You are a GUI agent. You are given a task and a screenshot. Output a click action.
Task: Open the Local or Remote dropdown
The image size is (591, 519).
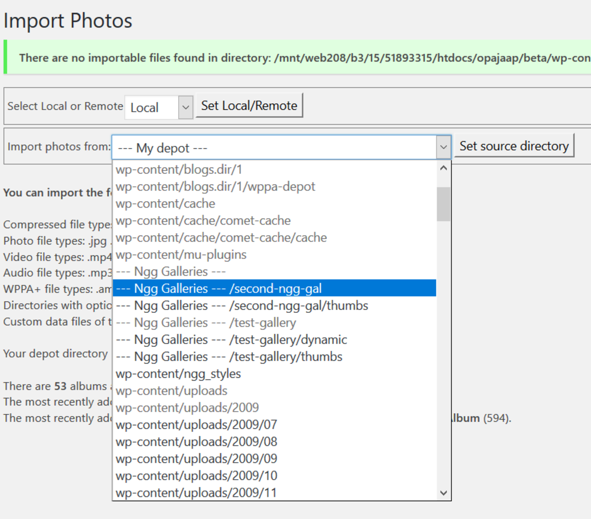[x=185, y=107]
